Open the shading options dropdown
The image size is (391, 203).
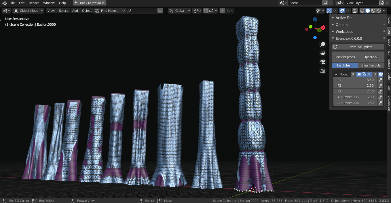tap(385, 11)
